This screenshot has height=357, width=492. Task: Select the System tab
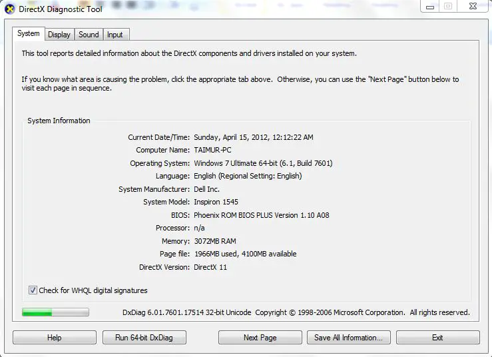(x=29, y=33)
